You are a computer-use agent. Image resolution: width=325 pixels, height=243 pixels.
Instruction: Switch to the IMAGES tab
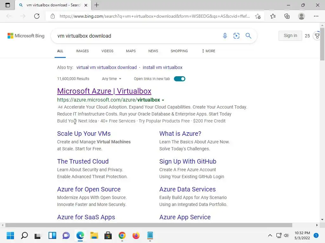82,51
